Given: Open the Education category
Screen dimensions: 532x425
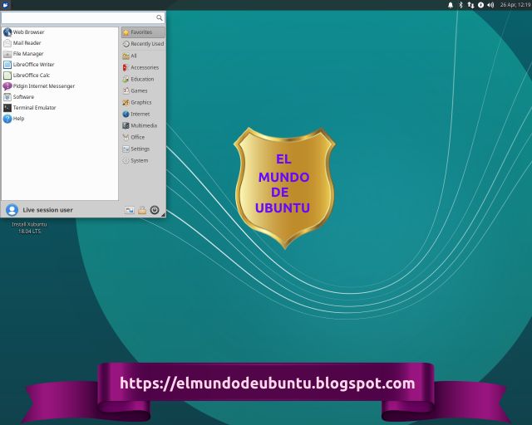Looking at the screenshot, I should coord(143,79).
